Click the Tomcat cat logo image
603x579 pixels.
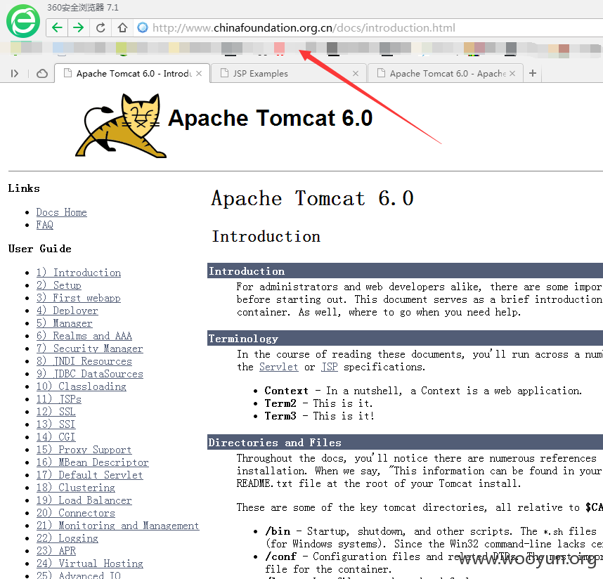click(120, 126)
